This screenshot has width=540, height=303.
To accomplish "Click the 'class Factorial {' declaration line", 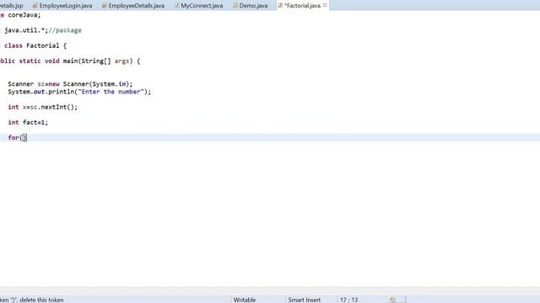I will pyautogui.click(x=35, y=45).
